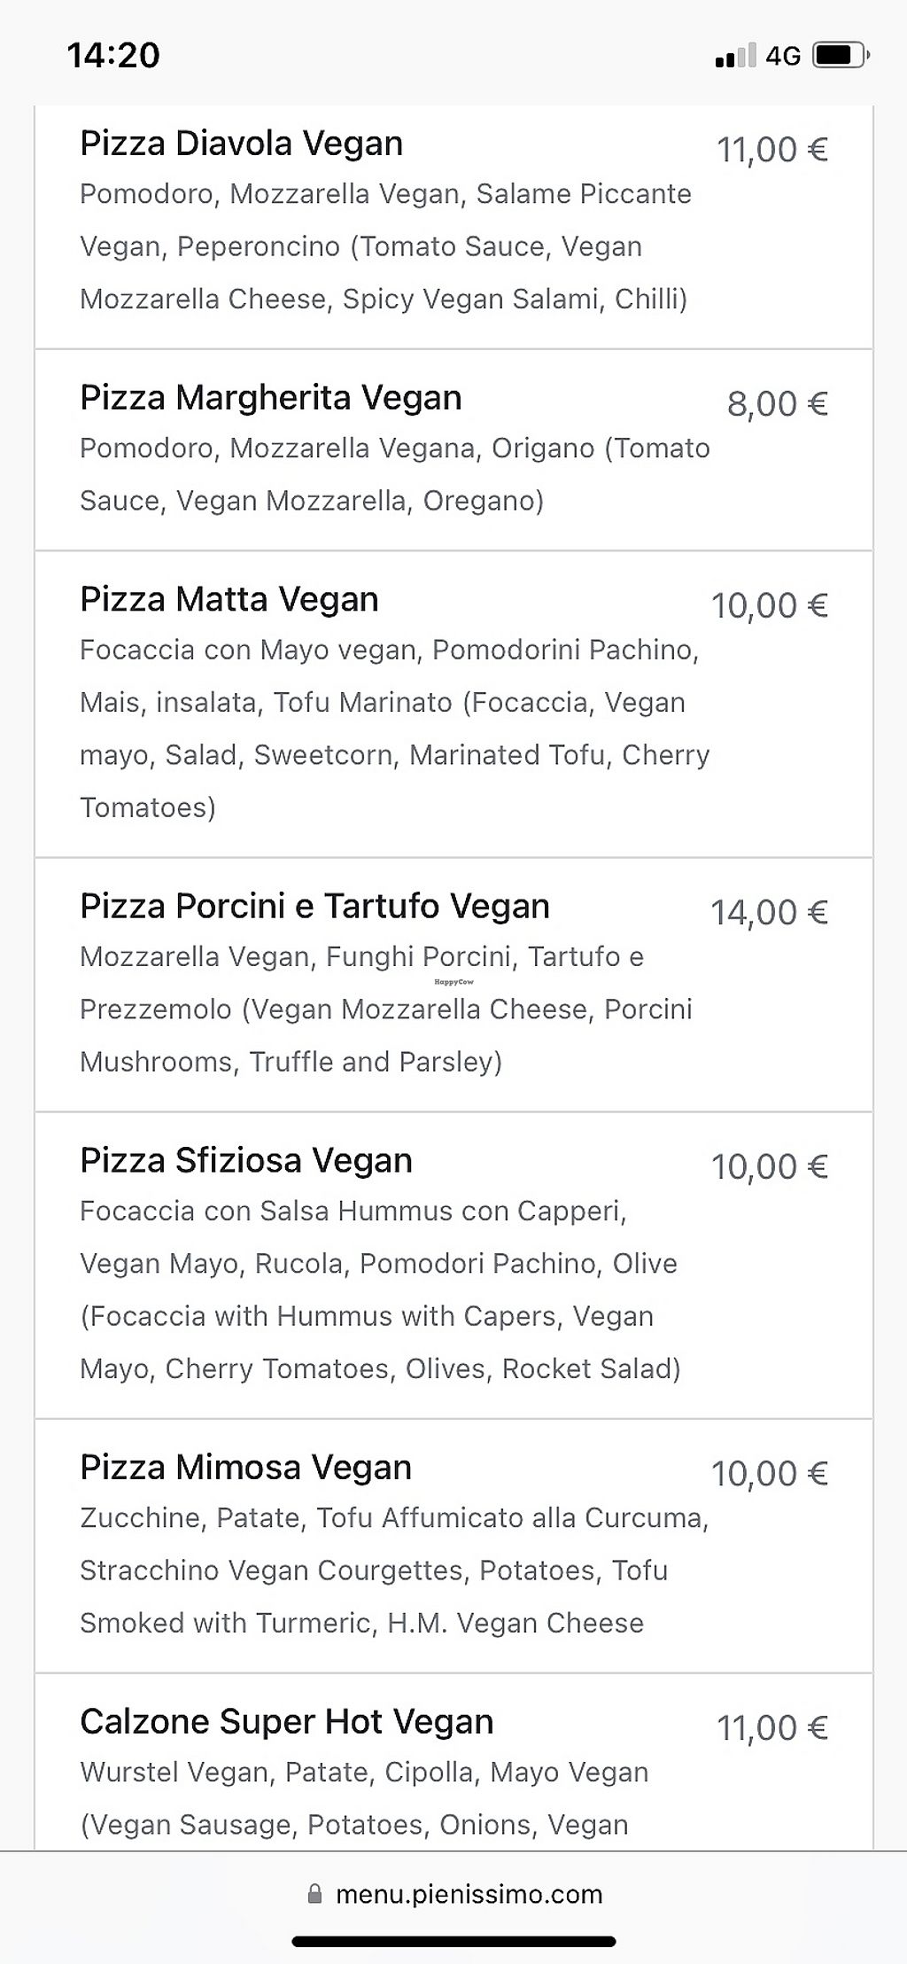Image resolution: width=907 pixels, height=1964 pixels.
Task: Select Pizza Margherita Vegan item
Action: click(271, 398)
